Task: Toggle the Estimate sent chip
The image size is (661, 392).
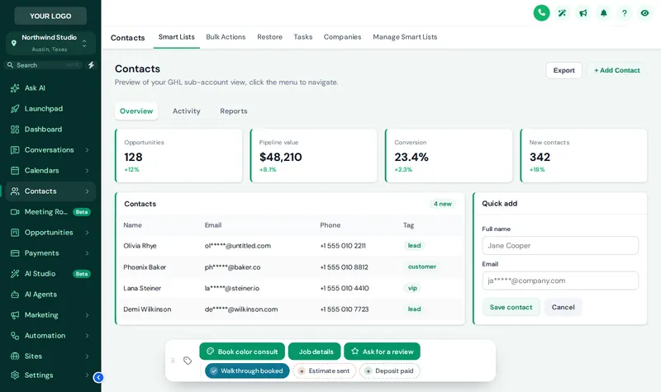Action: pos(325,371)
